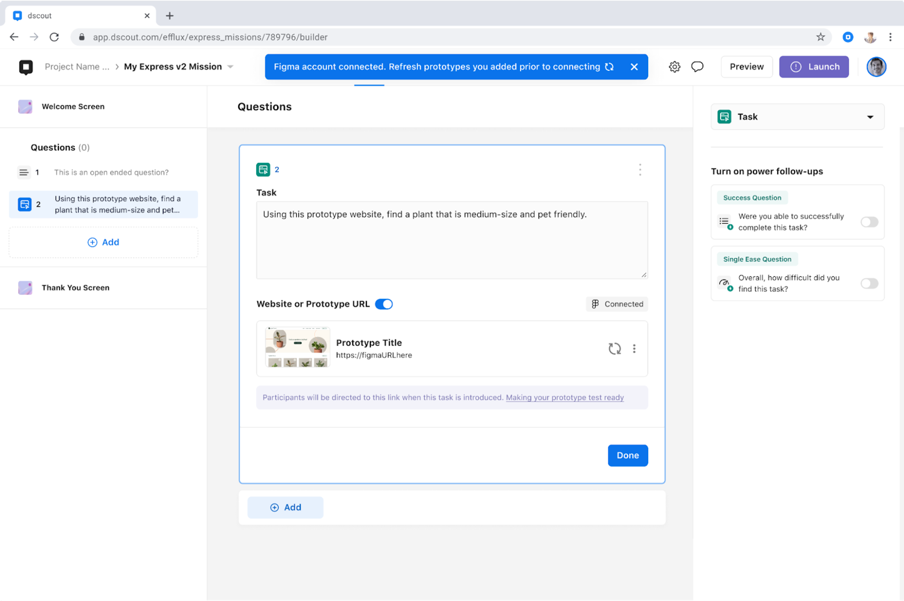Image resolution: width=904 pixels, height=601 pixels.
Task: Click the browser address bar
Action: click(x=452, y=37)
